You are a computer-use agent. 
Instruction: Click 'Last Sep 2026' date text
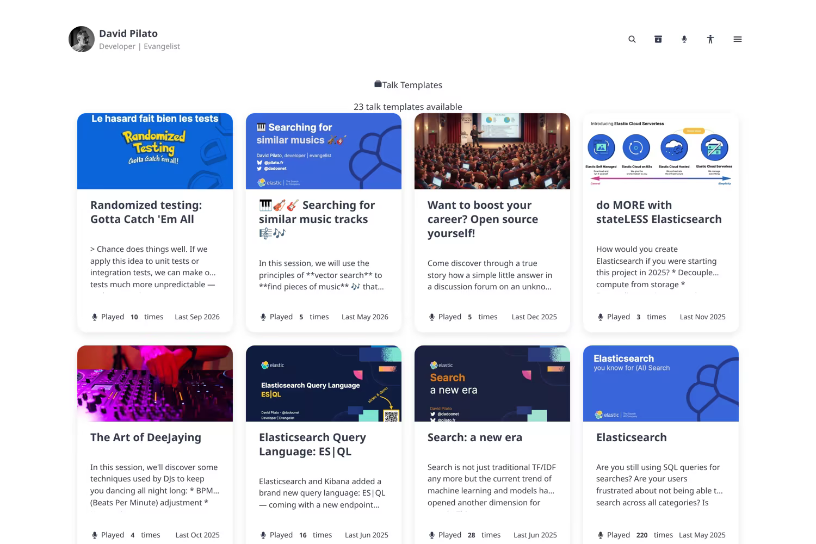pyautogui.click(x=197, y=317)
